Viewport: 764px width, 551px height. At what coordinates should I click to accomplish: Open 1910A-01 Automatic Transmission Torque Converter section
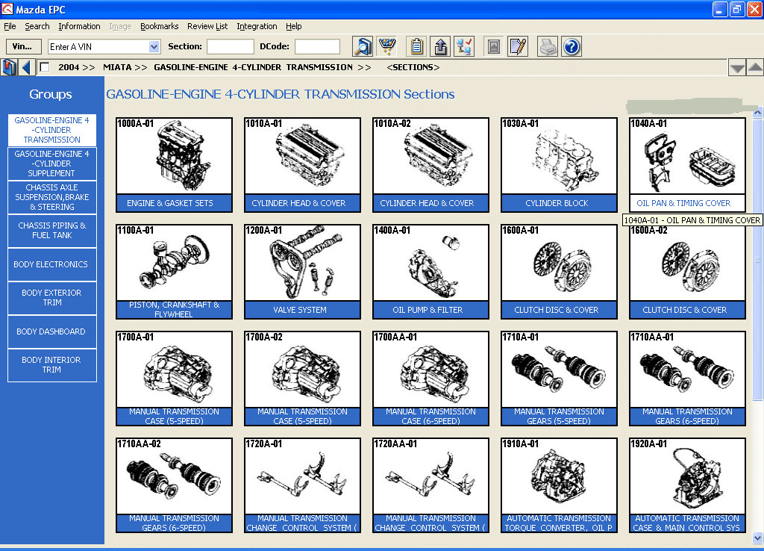[x=559, y=485]
